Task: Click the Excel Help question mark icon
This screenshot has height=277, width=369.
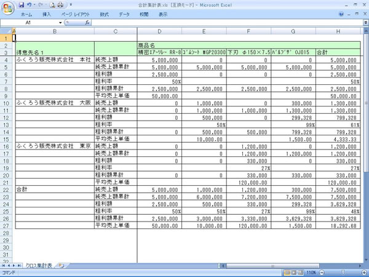Action: tap(341, 14)
